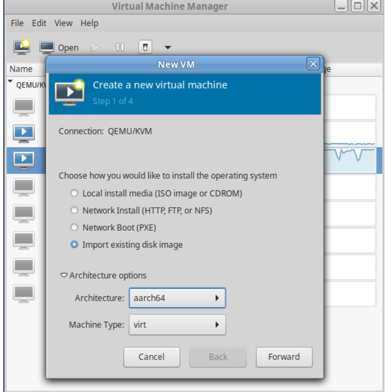Click the create new virtual machine toolbar icon

tap(21, 48)
